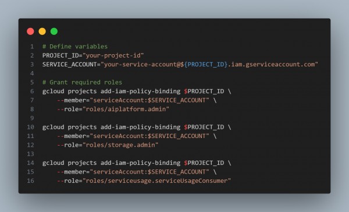Click $PROJECT_ID on line 14
The image size is (349, 212).
coord(204,163)
